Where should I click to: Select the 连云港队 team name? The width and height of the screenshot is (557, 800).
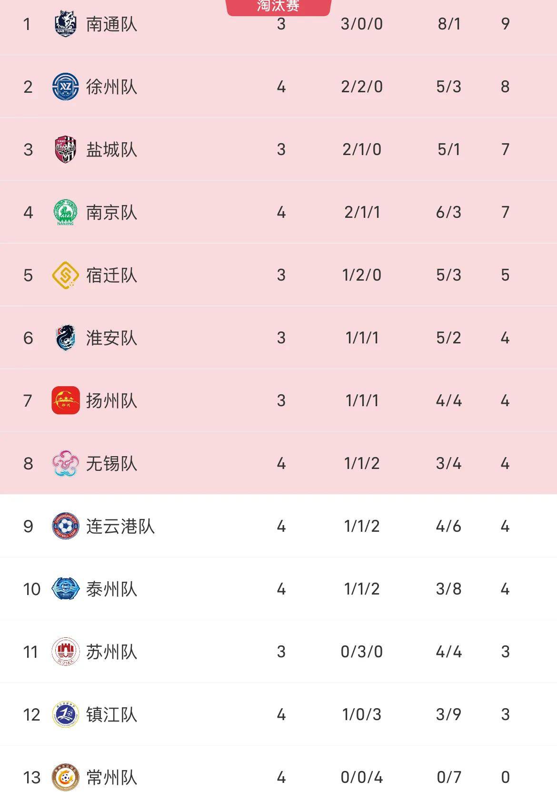coord(120,526)
